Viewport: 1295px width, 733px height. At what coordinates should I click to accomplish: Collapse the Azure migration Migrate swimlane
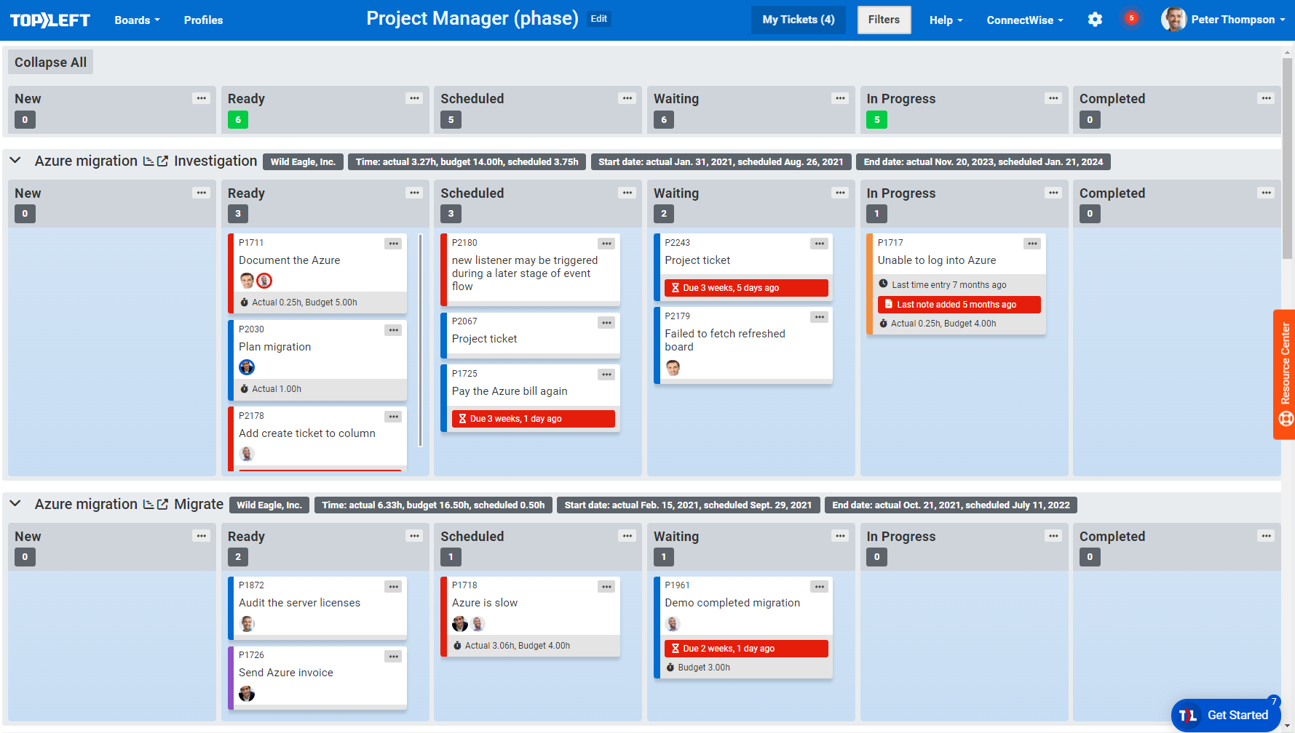[15, 504]
